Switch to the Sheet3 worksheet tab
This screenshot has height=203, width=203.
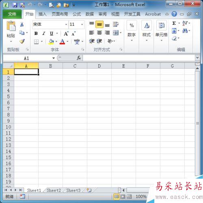(73, 190)
